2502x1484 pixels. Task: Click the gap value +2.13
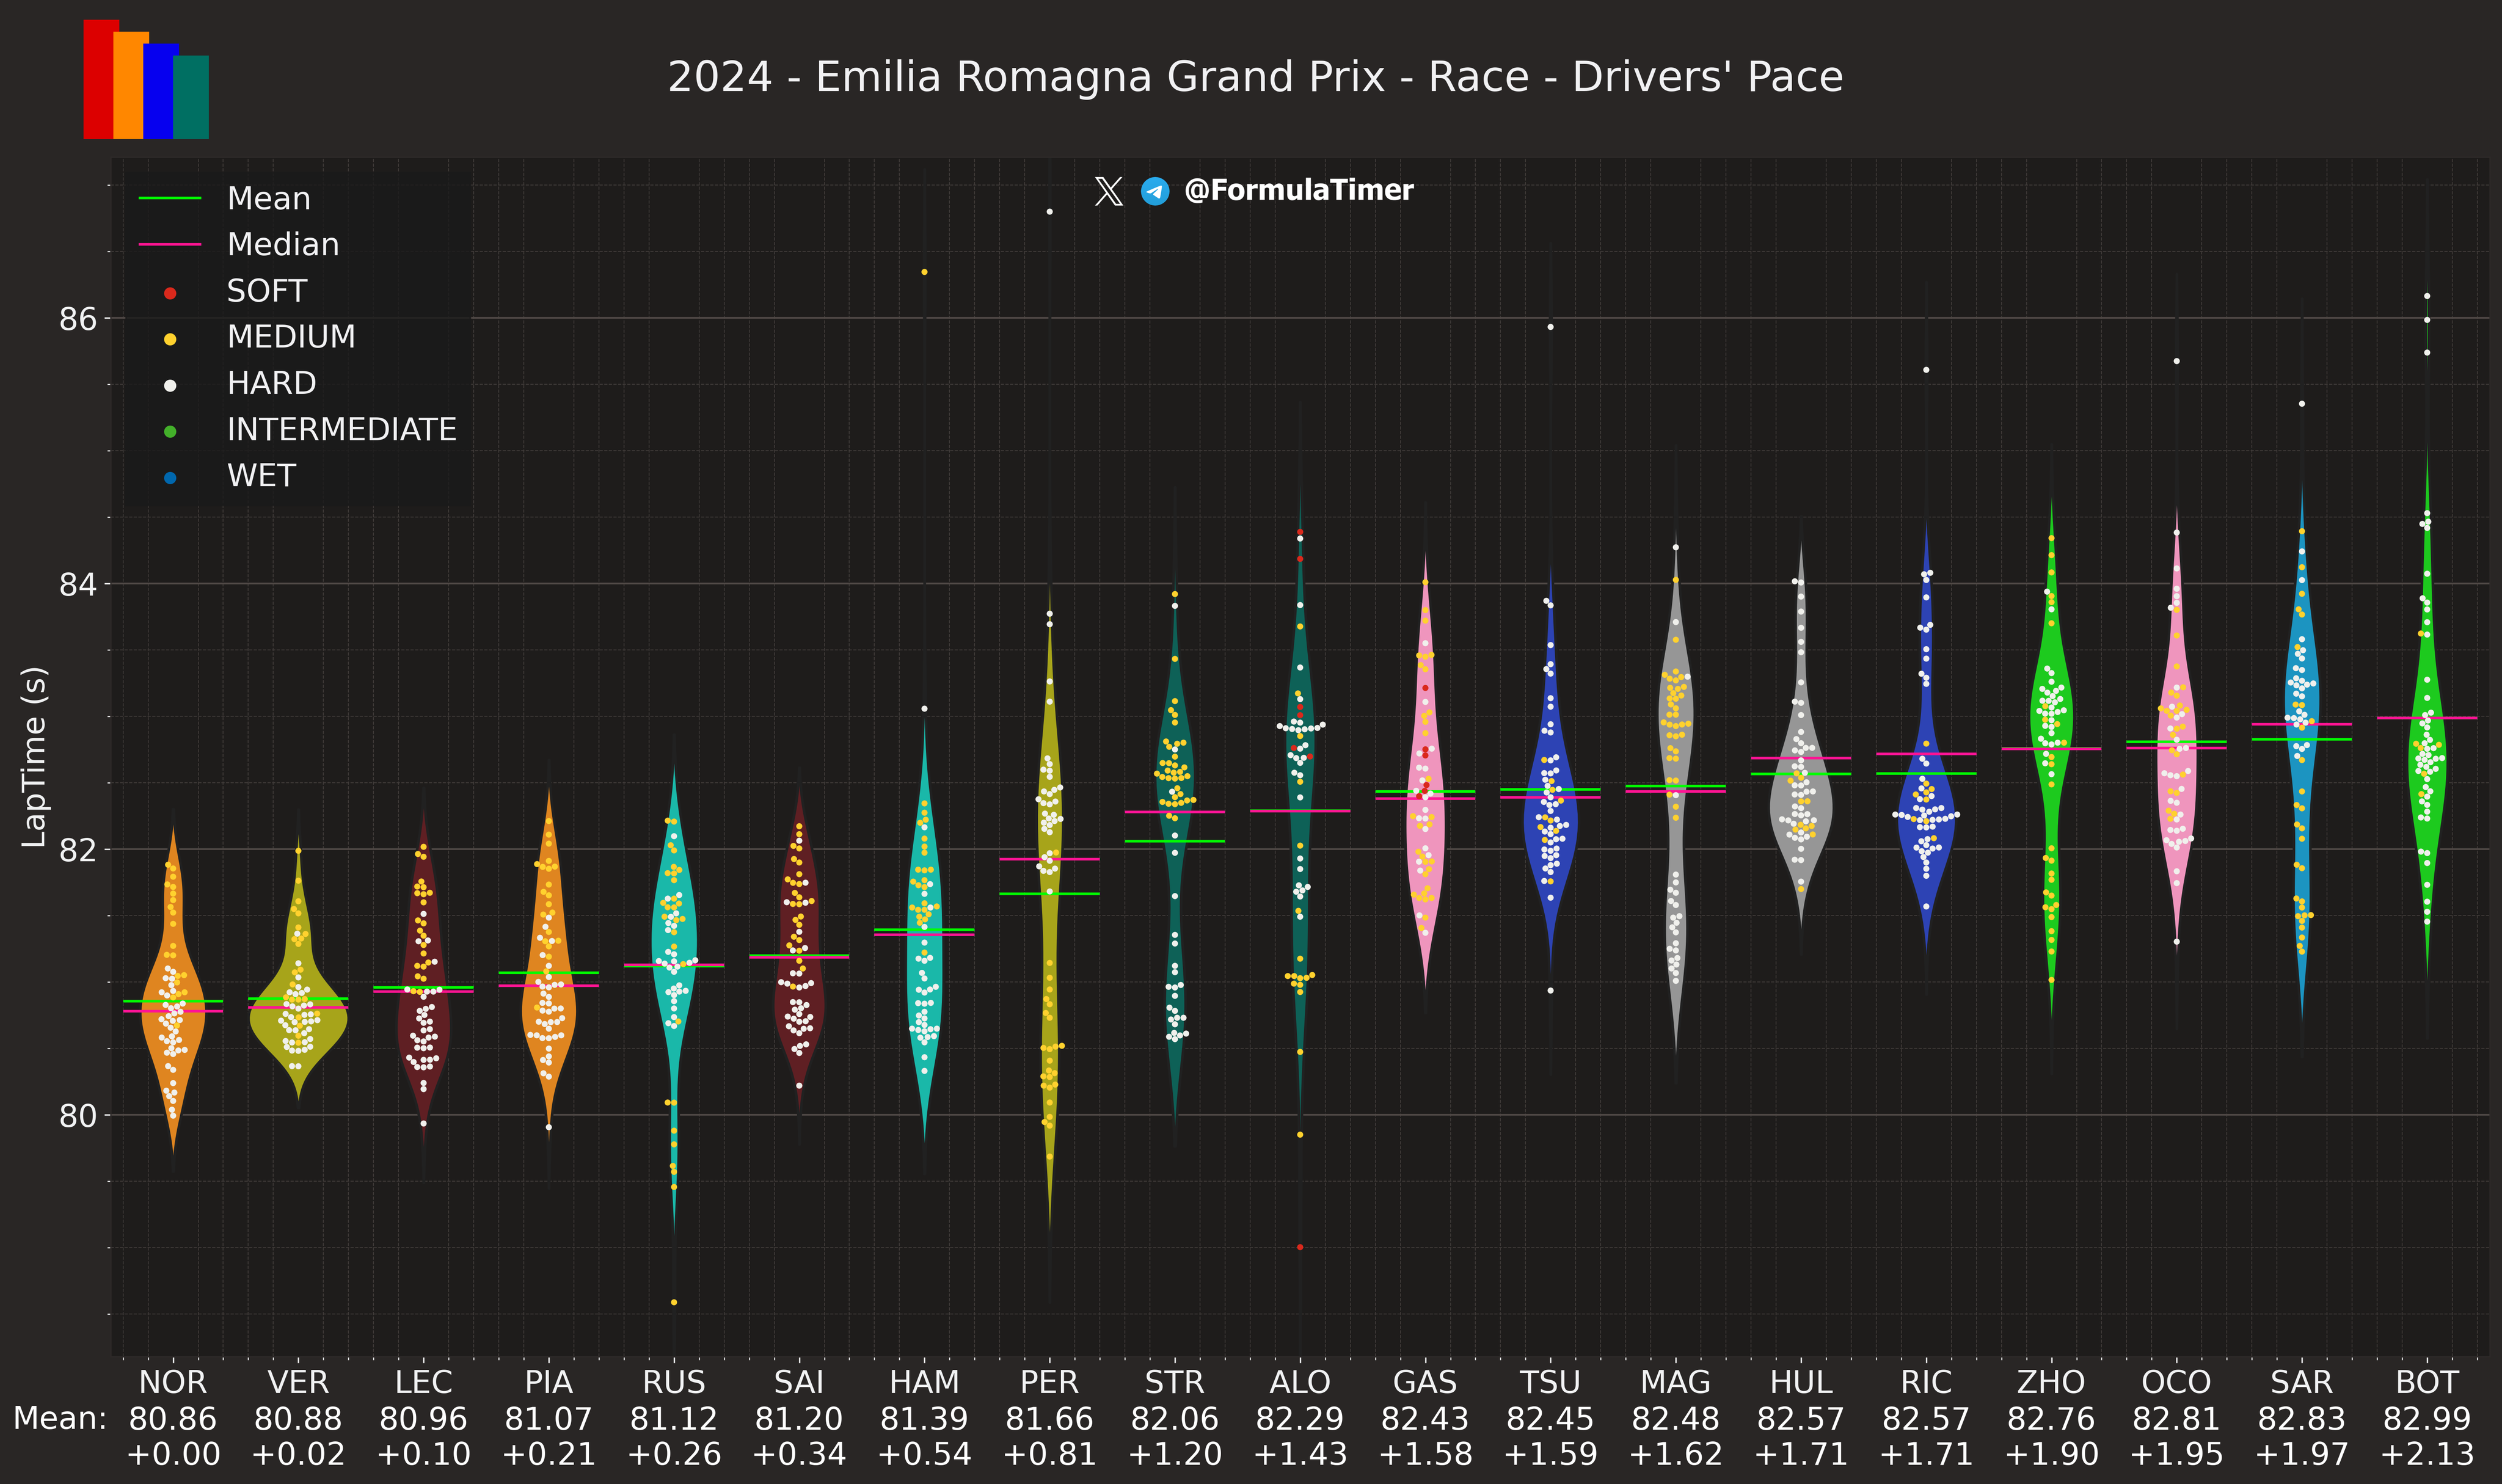coord(2427,1454)
